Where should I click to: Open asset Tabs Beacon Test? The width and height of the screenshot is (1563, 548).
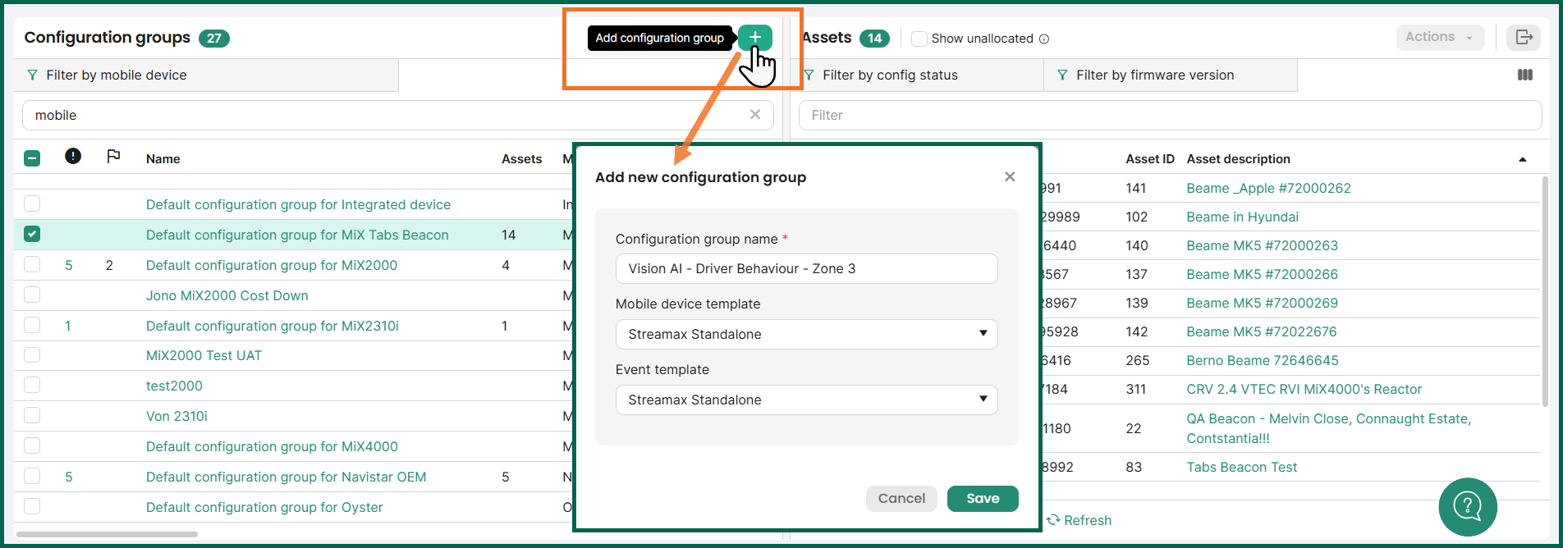point(1241,467)
